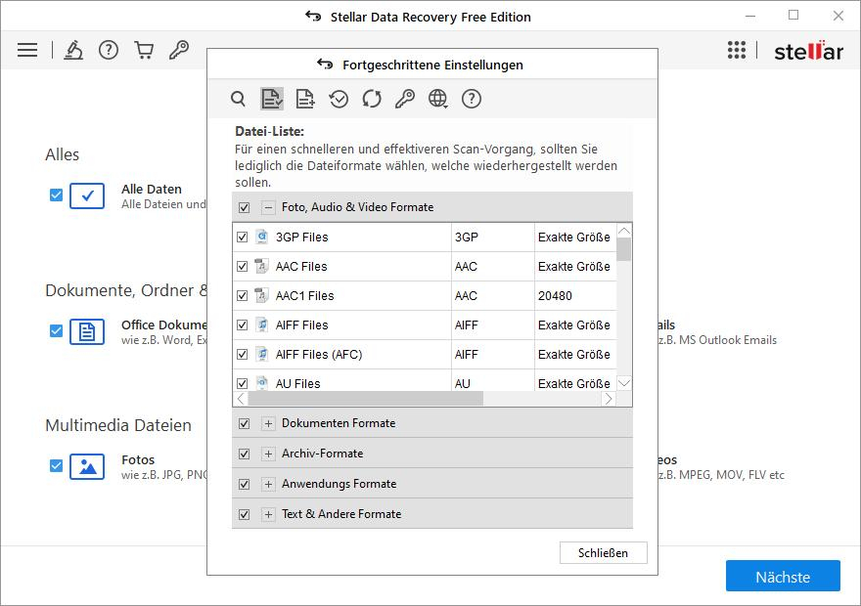Expand the Archiv-Formate section
The width and height of the screenshot is (861, 606).
point(268,454)
